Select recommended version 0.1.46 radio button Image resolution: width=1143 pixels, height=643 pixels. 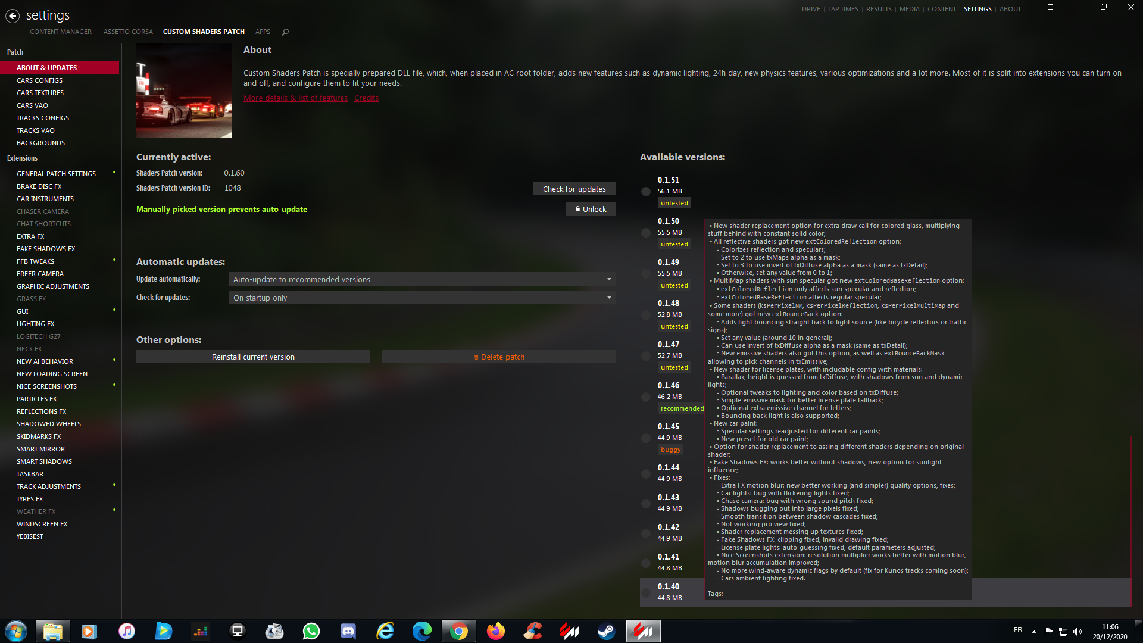click(646, 397)
